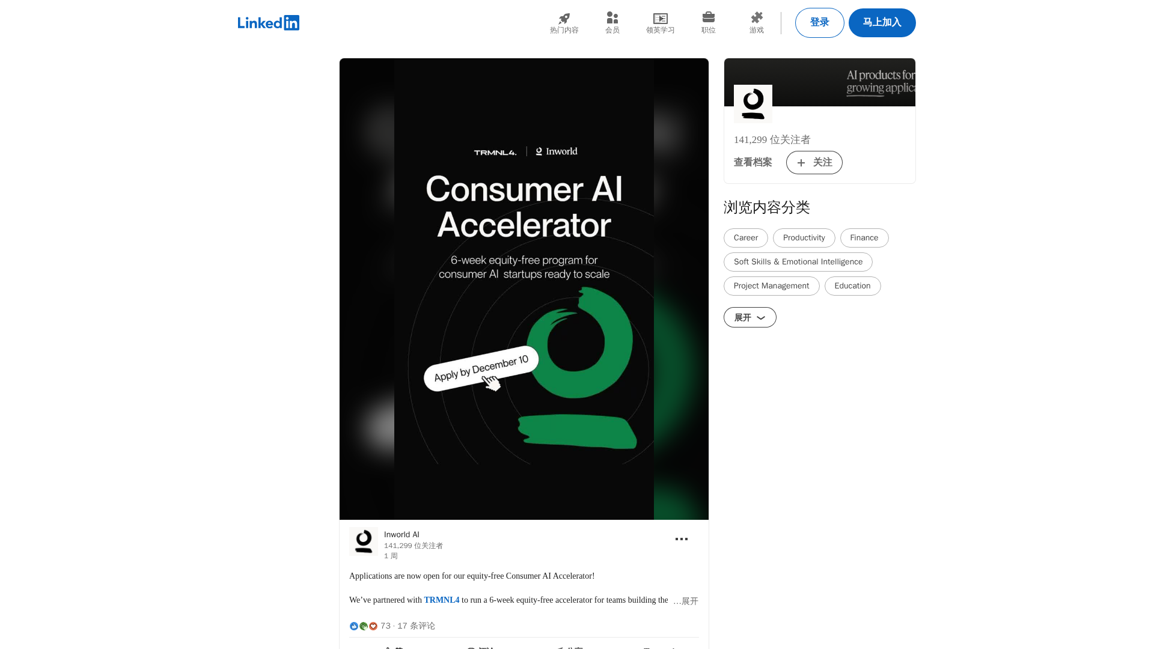Select the Soft Skills & Emotional Intelligence chip
The image size is (1154, 649).
click(x=798, y=262)
